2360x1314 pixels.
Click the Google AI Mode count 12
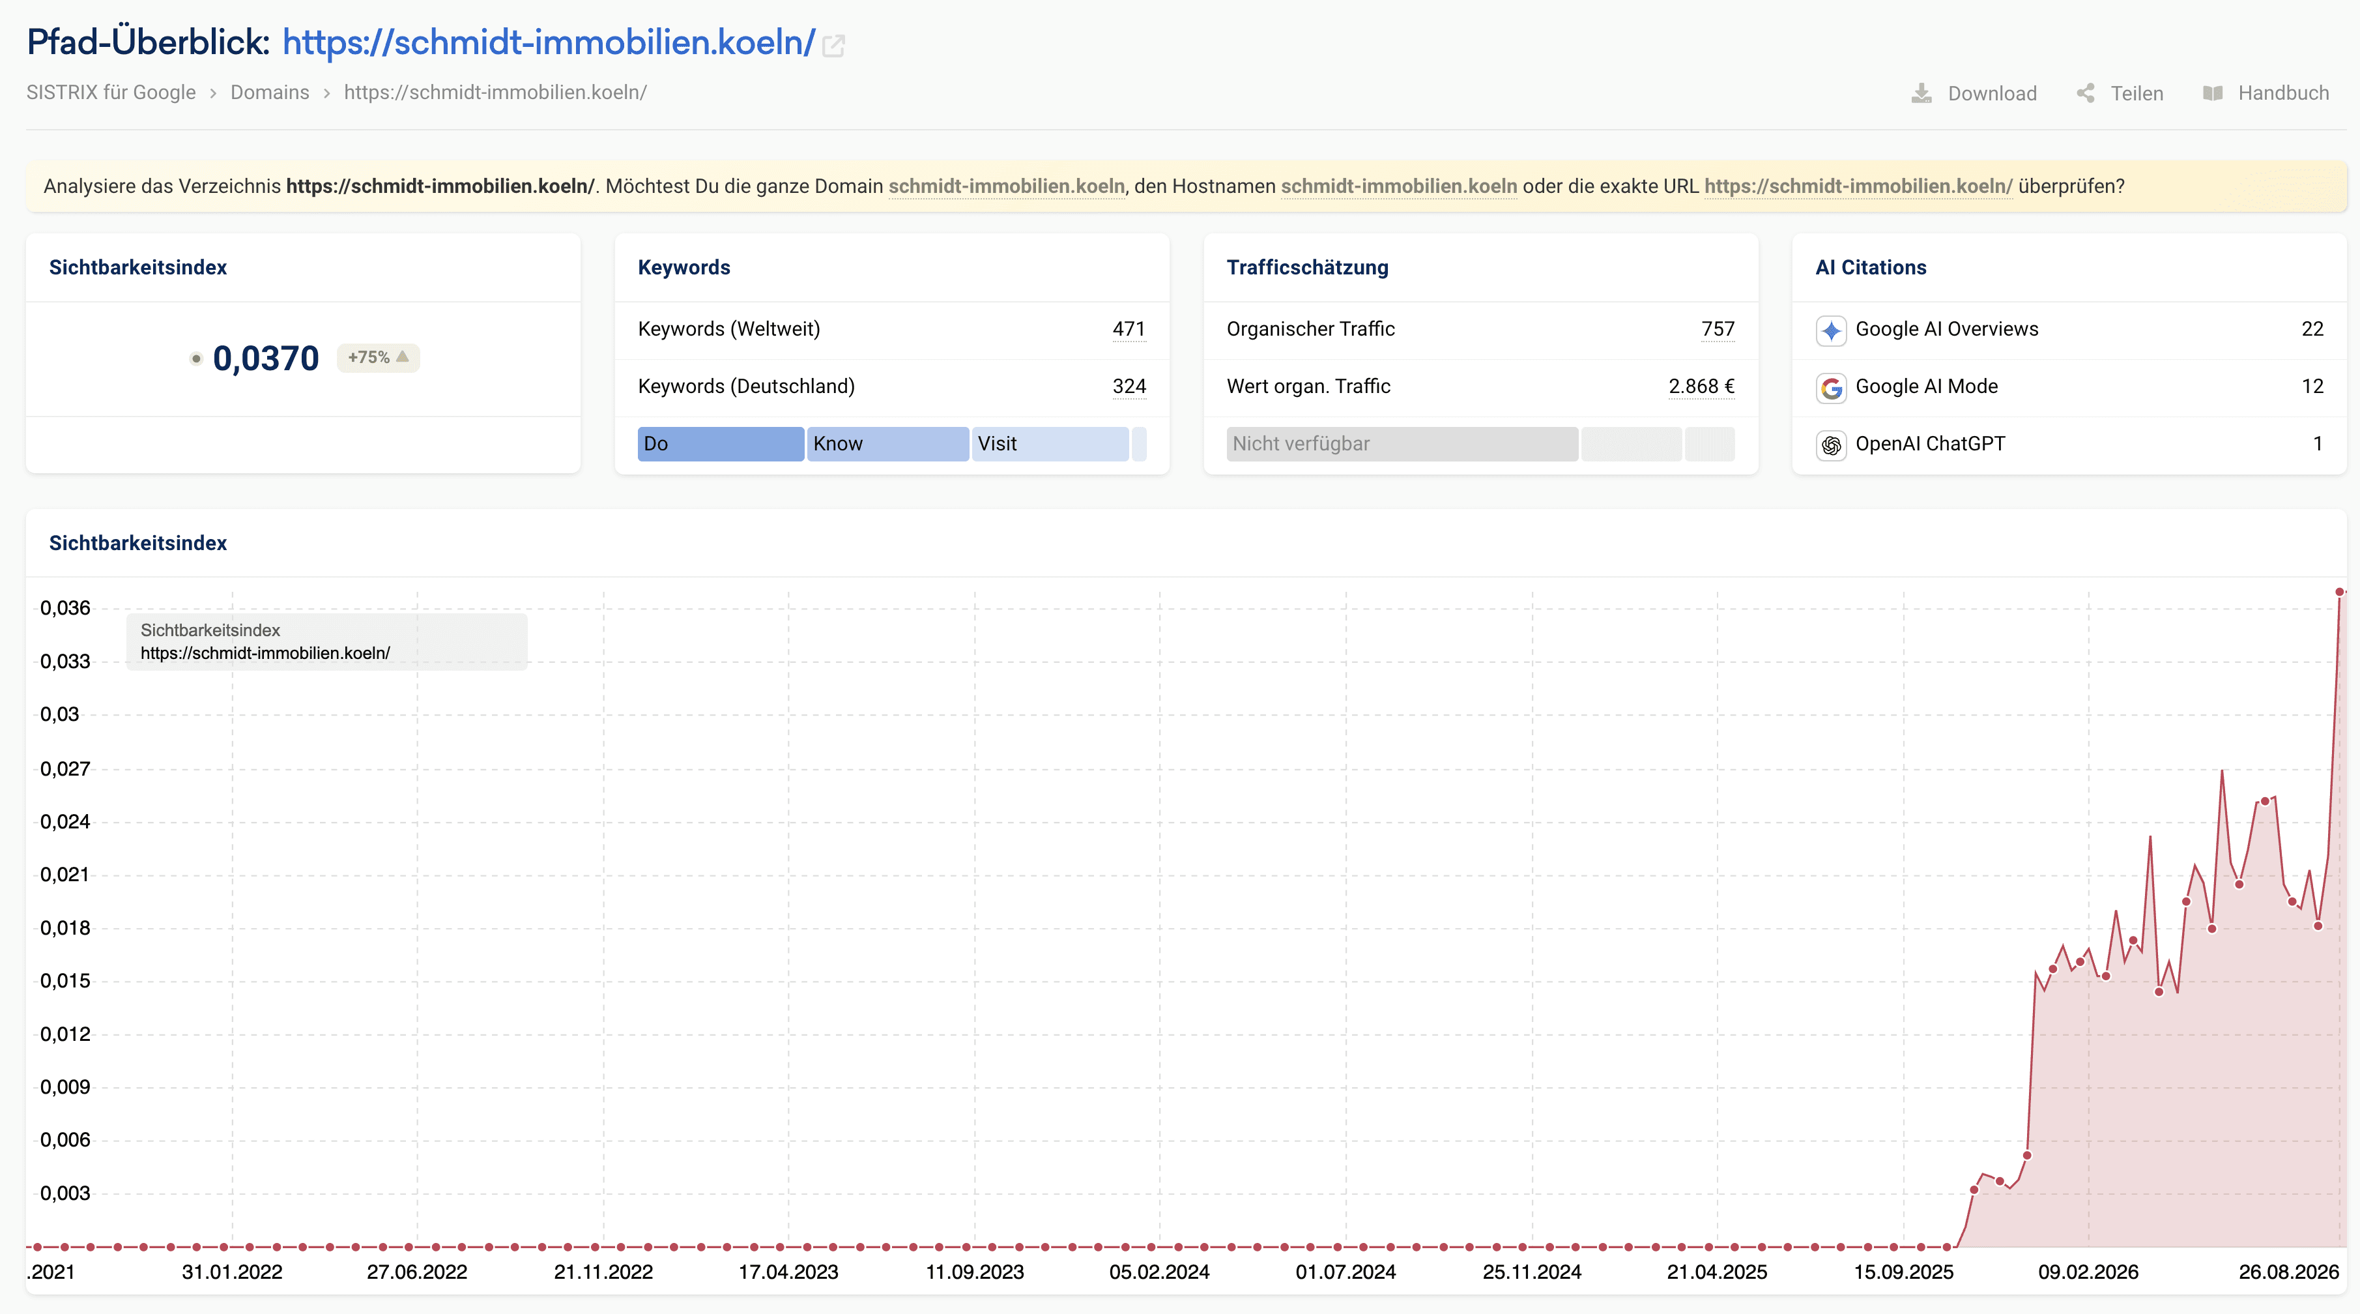point(2312,387)
